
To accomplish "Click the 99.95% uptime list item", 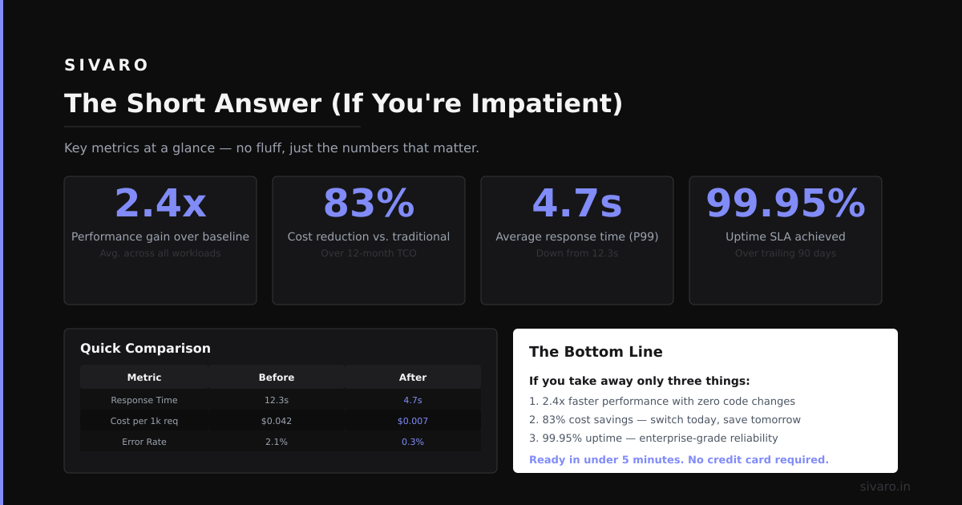I will click(x=653, y=438).
